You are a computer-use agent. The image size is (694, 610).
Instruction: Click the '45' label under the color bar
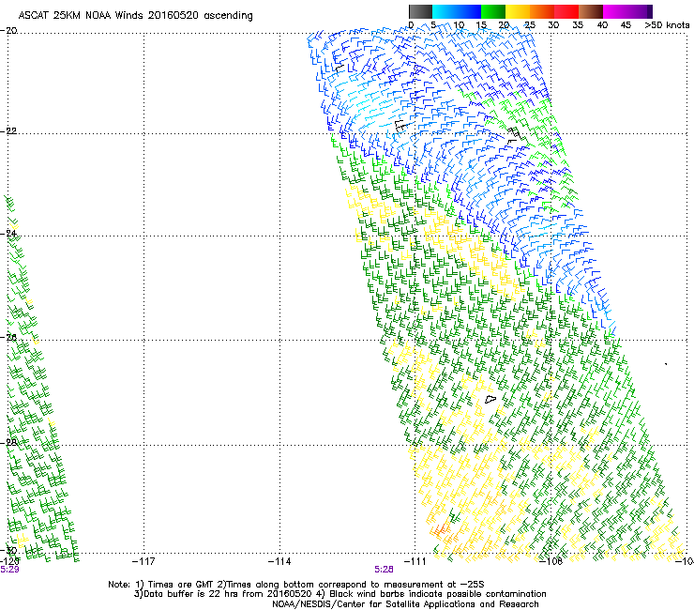click(626, 25)
